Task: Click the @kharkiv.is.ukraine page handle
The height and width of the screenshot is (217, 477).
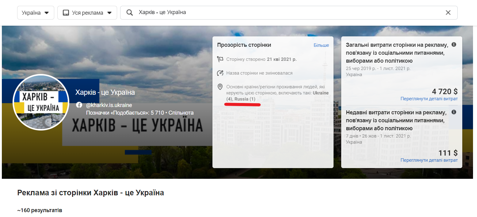Action: point(109,105)
